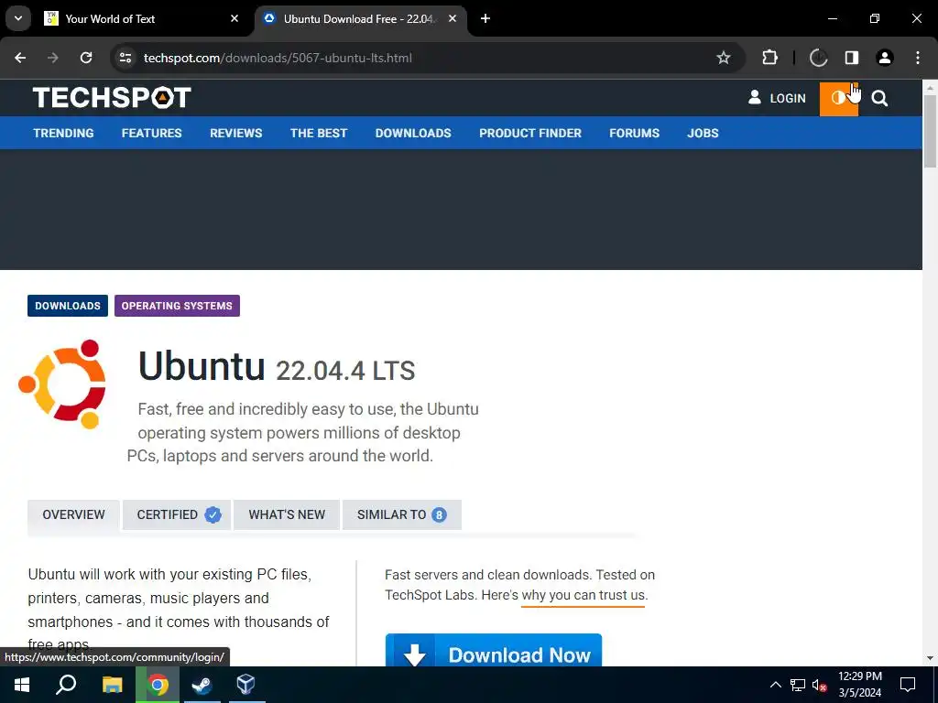
Task: Click the browser forward arrow
Action: (53, 58)
